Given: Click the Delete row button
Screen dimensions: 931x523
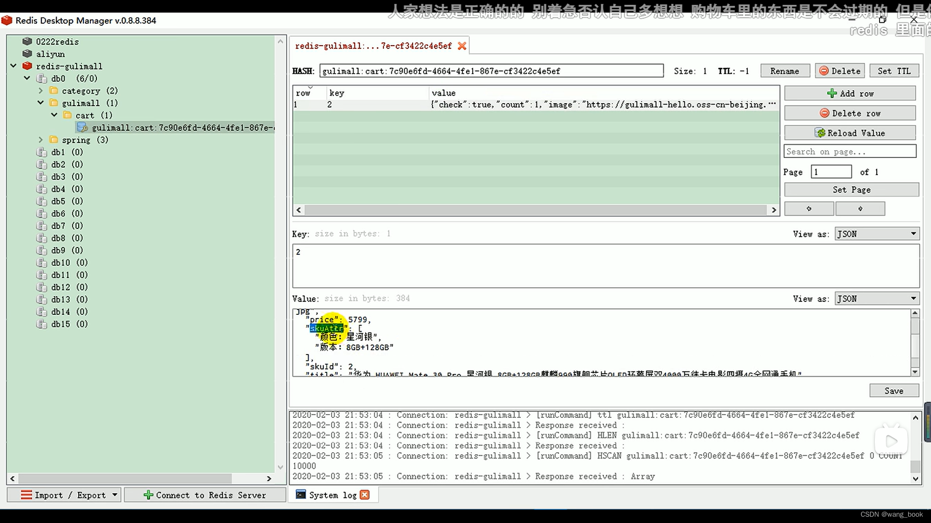Looking at the screenshot, I should [x=850, y=113].
